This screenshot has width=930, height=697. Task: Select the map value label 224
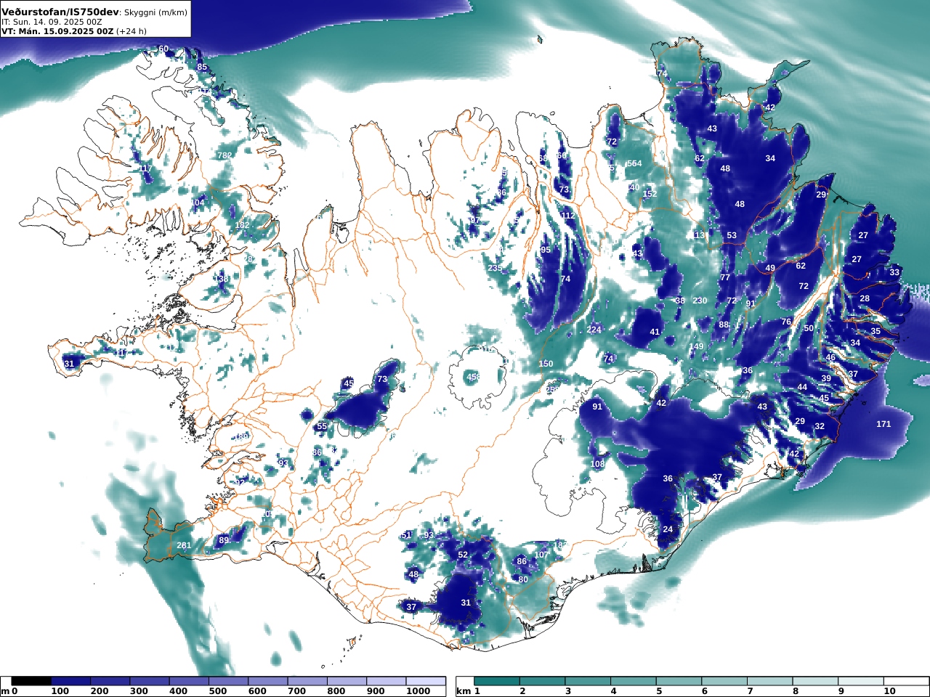coord(594,330)
